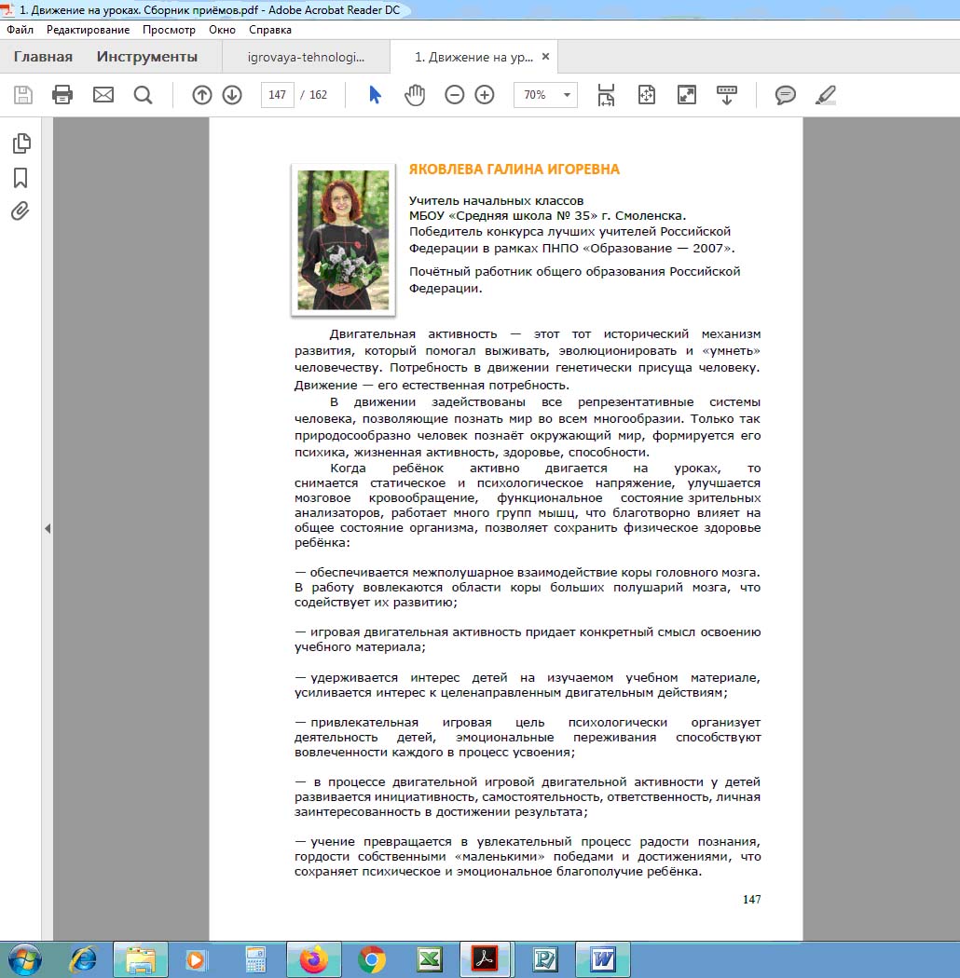Screen dimensions: 960x978
Task: Open Calculator from taskbar
Action: point(255,959)
